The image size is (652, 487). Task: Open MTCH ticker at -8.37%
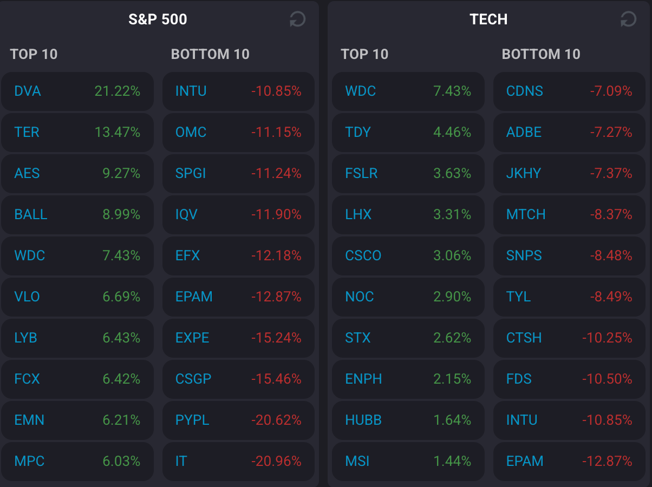coord(526,214)
